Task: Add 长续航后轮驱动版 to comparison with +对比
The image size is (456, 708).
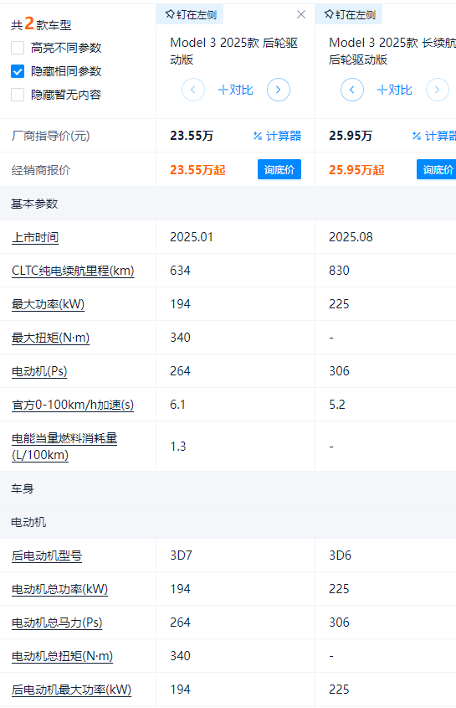Action: pyautogui.click(x=394, y=90)
